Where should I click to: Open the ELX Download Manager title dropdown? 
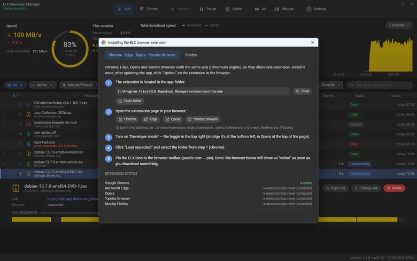[x=23, y=4]
